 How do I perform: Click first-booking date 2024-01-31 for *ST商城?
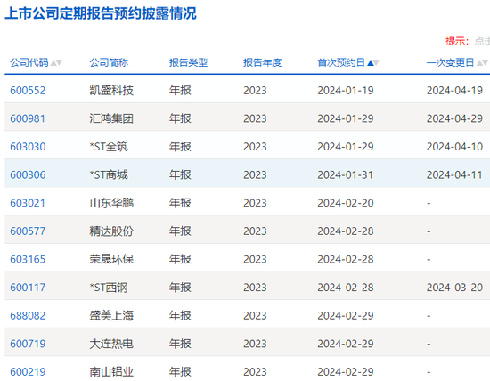(x=346, y=174)
